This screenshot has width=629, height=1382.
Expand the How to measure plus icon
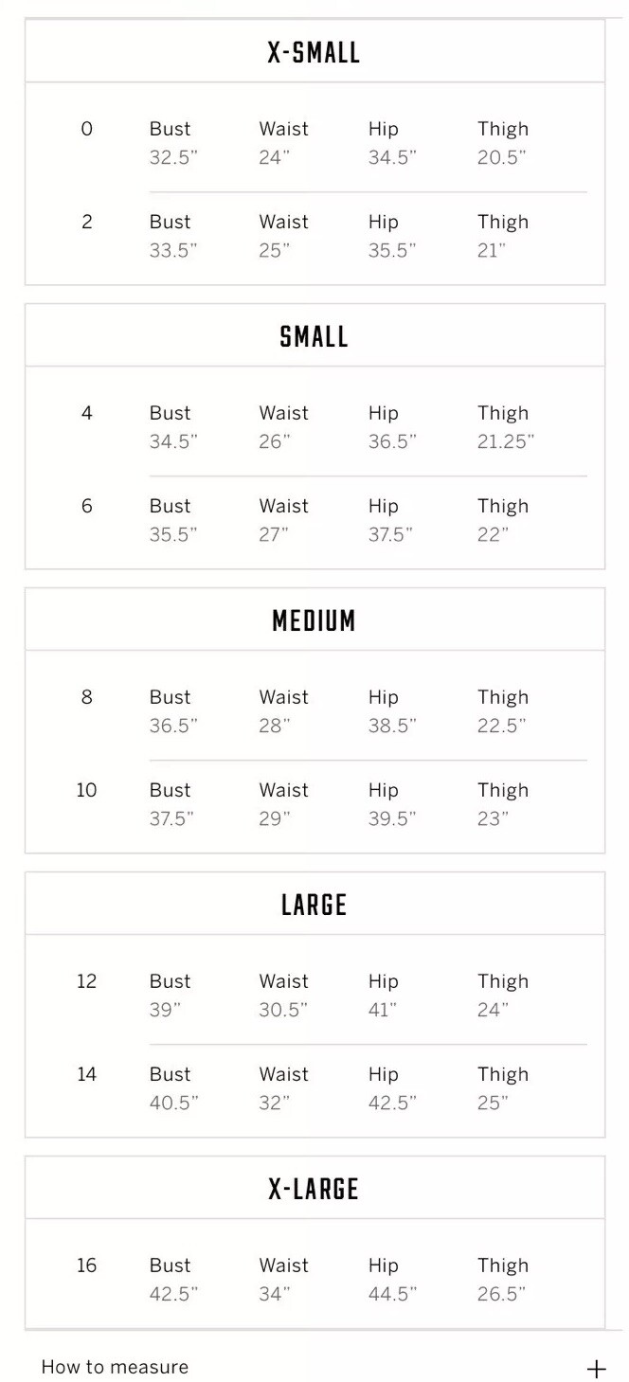[x=596, y=1368]
